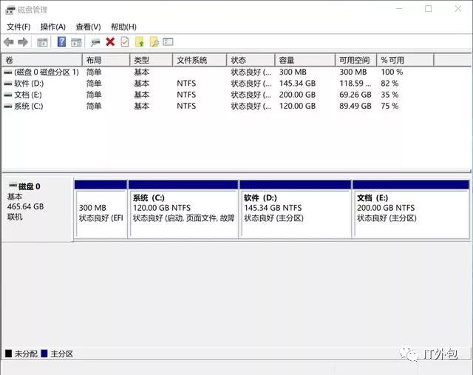Click the yellow sheet green-arrow open icon
The height and width of the screenshot is (375, 473).
[140, 41]
